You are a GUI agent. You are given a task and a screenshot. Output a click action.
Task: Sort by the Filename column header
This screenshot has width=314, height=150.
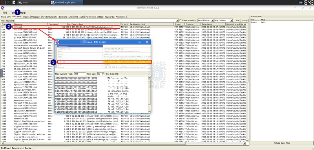click(x=30, y=24)
